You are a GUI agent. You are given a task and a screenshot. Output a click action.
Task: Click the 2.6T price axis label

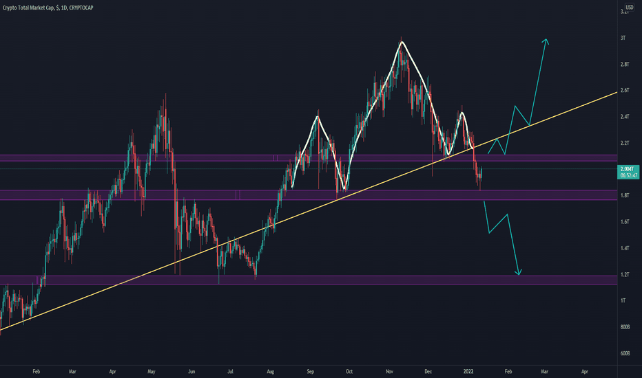(624, 90)
